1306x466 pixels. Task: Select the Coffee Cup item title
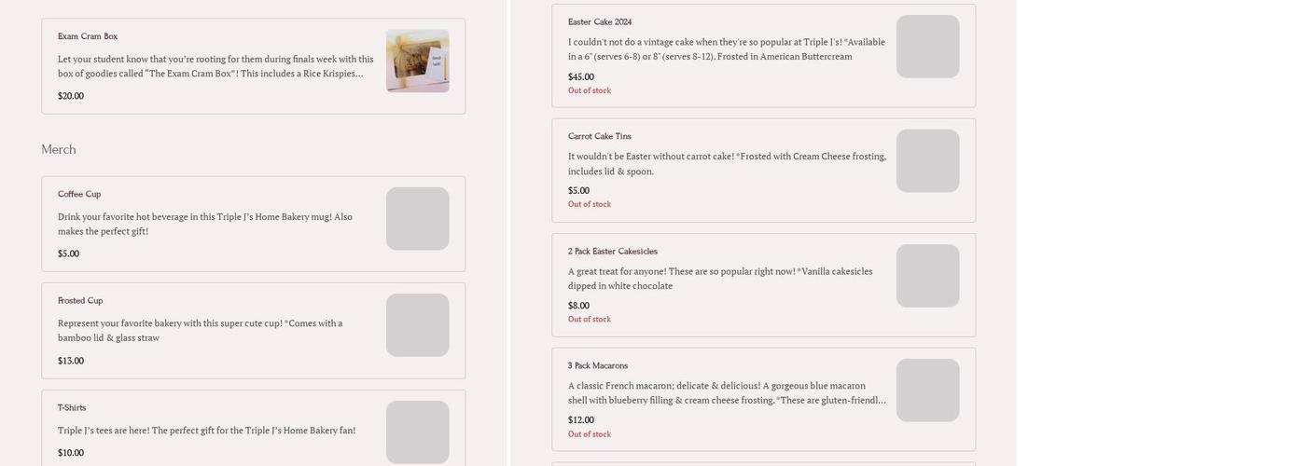pyautogui.click(x=79, y=194)
